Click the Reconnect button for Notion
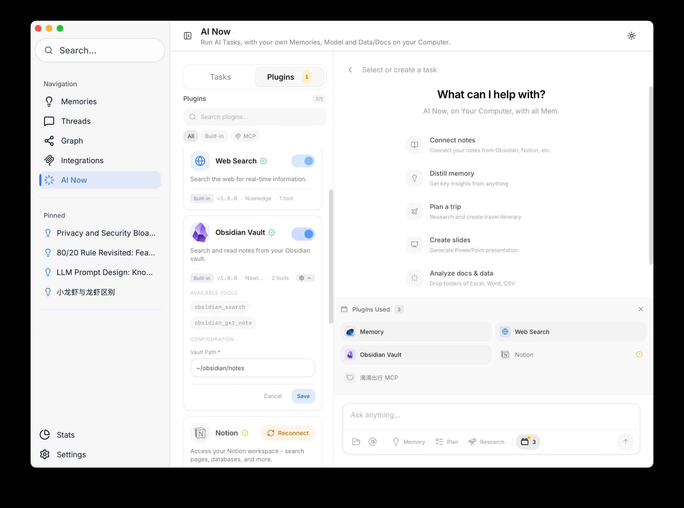Image resolution: width=684 pixels, height=508 pixels. [x=288, y=433]
